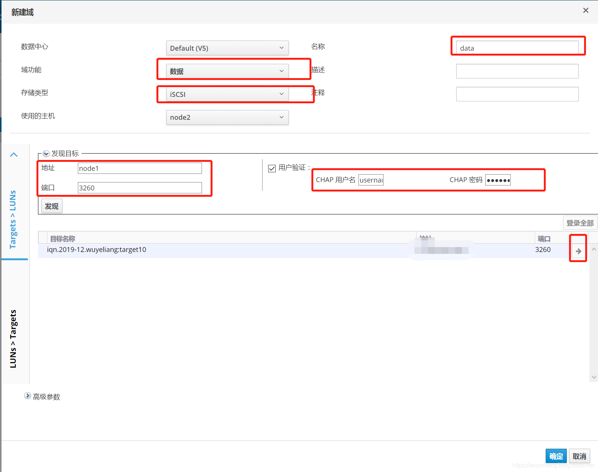Switch to the LUNs > Targets tab
598x472 pixels.
pos(13,339)
